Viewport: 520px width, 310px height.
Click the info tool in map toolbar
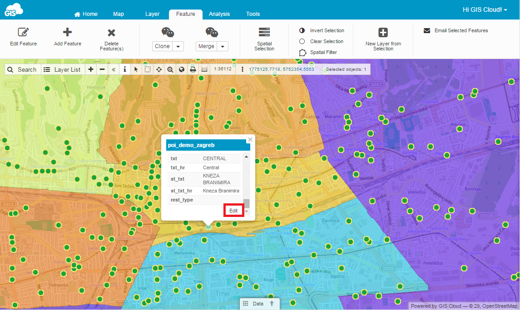(x=125, y=69)
